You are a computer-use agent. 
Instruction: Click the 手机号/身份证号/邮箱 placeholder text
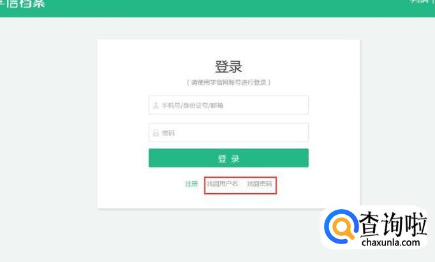point(193,105)
